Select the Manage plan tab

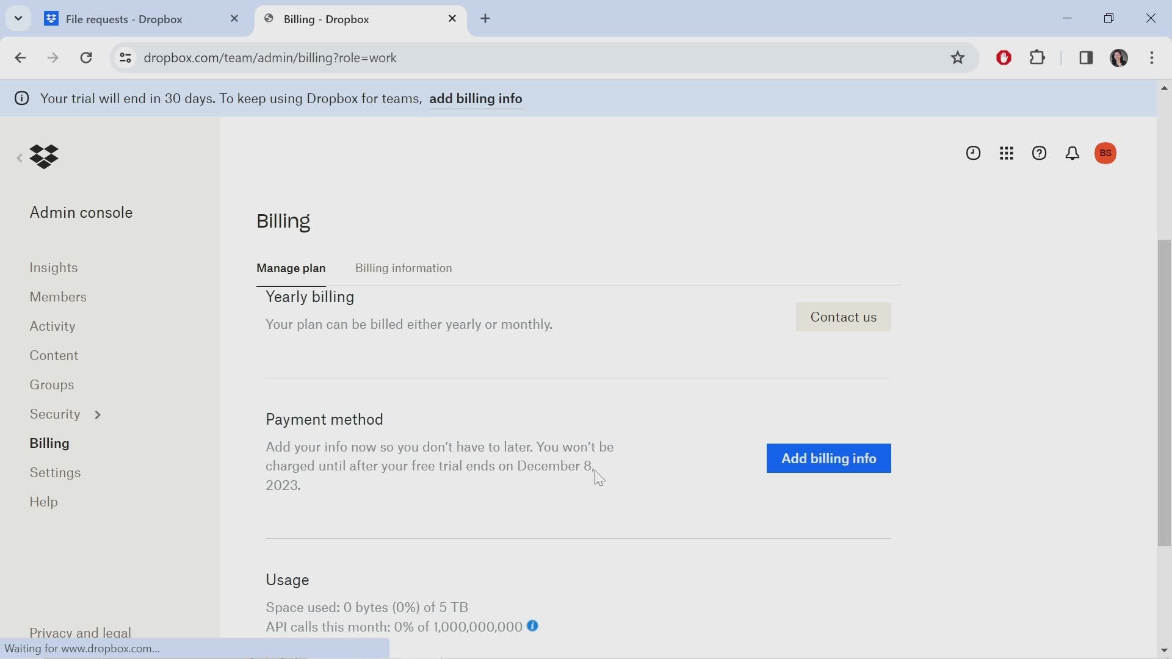[291, 268]
